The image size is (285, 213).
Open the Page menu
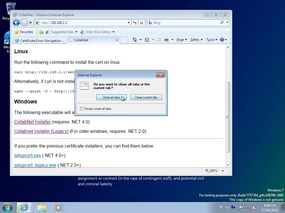pyautogui.click(x=181, y=40)
